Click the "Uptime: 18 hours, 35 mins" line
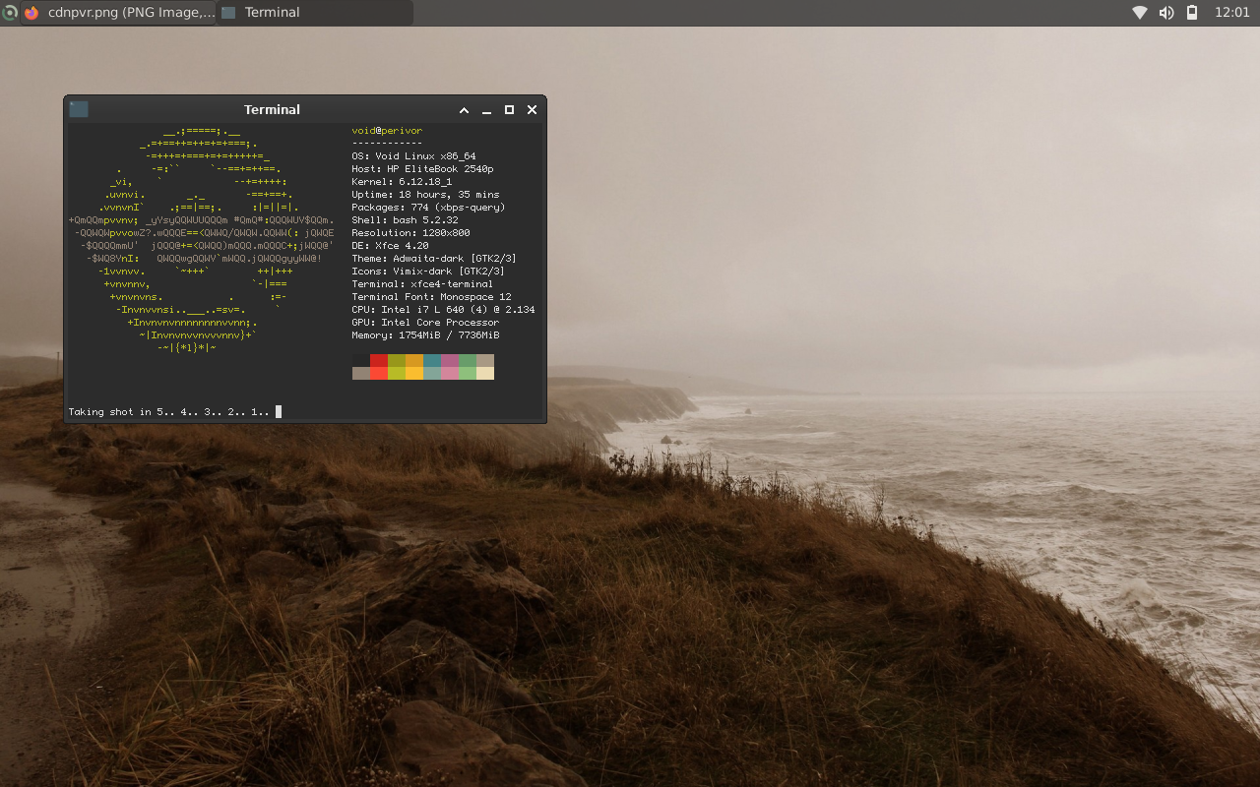Image resolution: width=1260 pixels, height=787 pixels. point(425,195)
